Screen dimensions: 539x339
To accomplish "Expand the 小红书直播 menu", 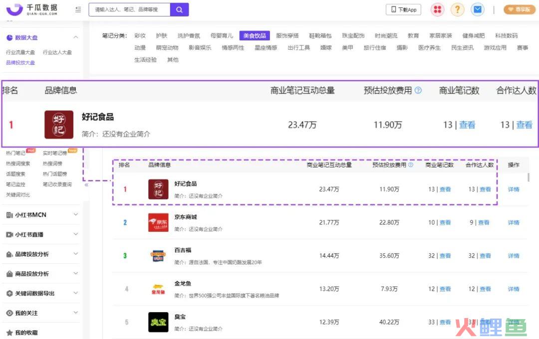I will [x=76, y=234].
